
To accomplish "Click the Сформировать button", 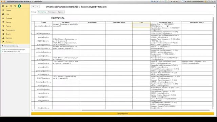I will coord(122,114).
